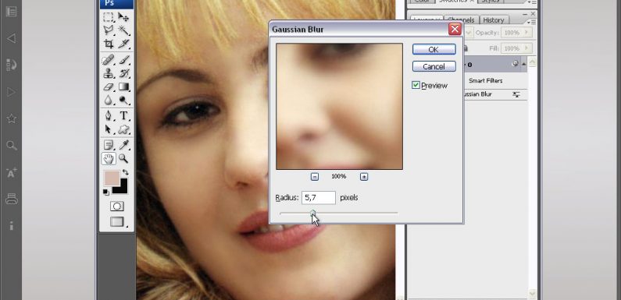Switch to the Channels tab

click(x=462, y=19)
